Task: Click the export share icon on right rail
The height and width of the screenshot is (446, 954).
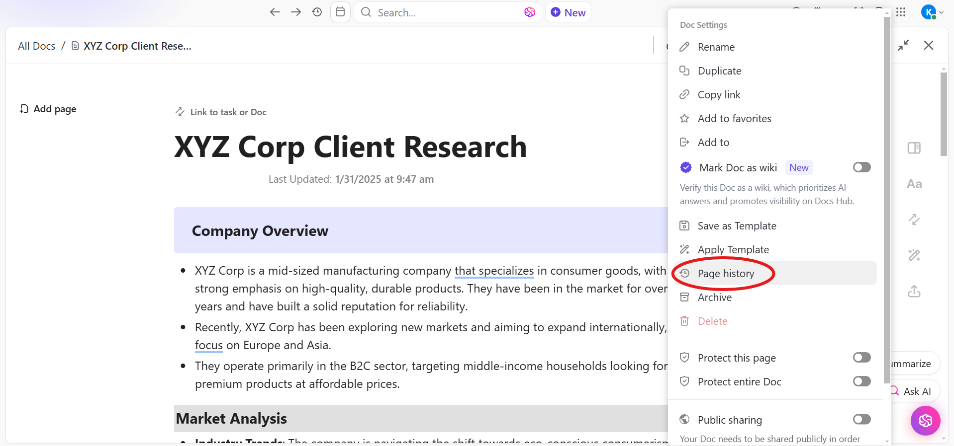Action: click(x=914, y=291)
